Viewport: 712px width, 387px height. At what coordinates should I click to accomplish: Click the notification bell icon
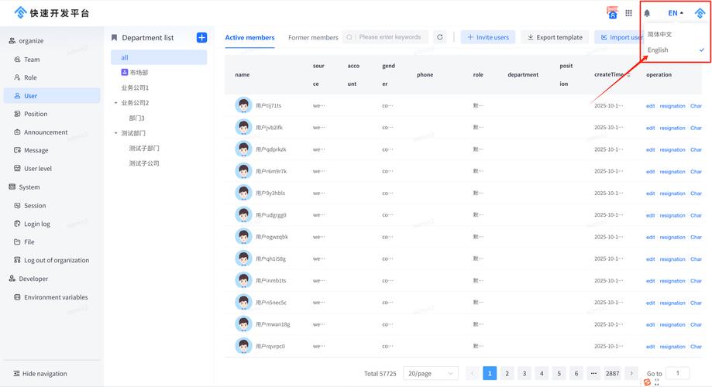pos(648,13)
